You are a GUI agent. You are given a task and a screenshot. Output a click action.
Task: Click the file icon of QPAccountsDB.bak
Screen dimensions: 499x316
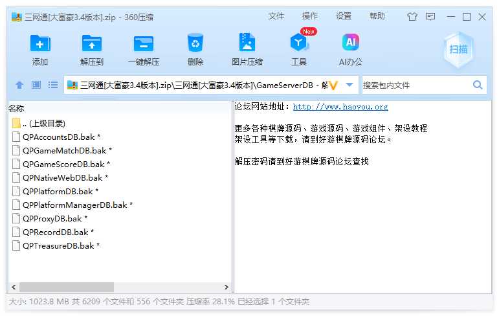[16, 137]
